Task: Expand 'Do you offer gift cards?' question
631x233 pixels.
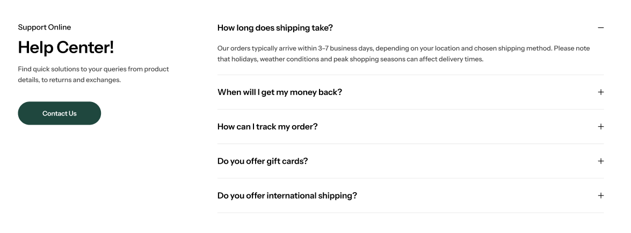Action: point(263,161)
